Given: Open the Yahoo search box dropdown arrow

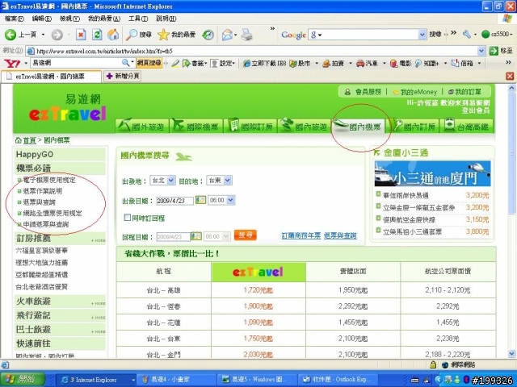Looking at the screenshot, I should [132, 63].
